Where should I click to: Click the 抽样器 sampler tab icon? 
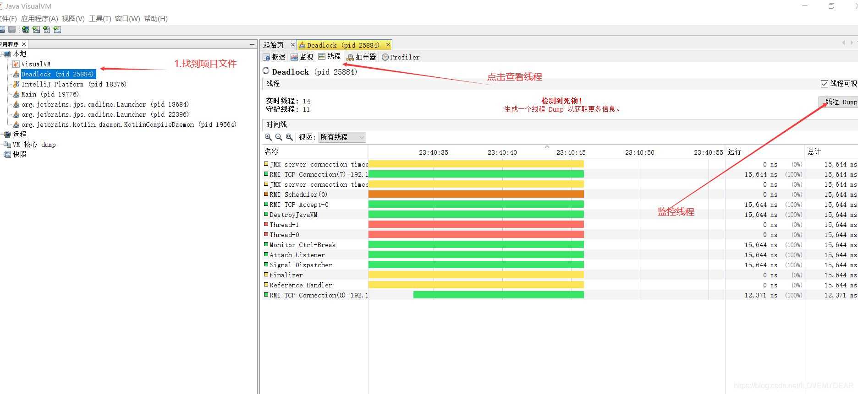click(x=350, y=57)
